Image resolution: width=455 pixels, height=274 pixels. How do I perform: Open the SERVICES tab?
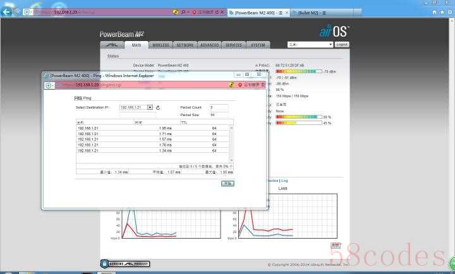click(234, 45)
